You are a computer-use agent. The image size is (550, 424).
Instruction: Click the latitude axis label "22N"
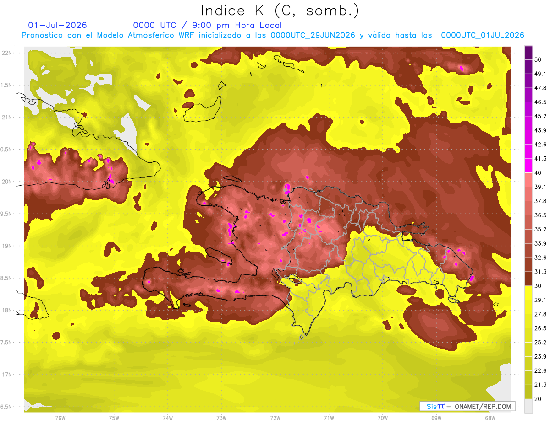tap(8, 53)
